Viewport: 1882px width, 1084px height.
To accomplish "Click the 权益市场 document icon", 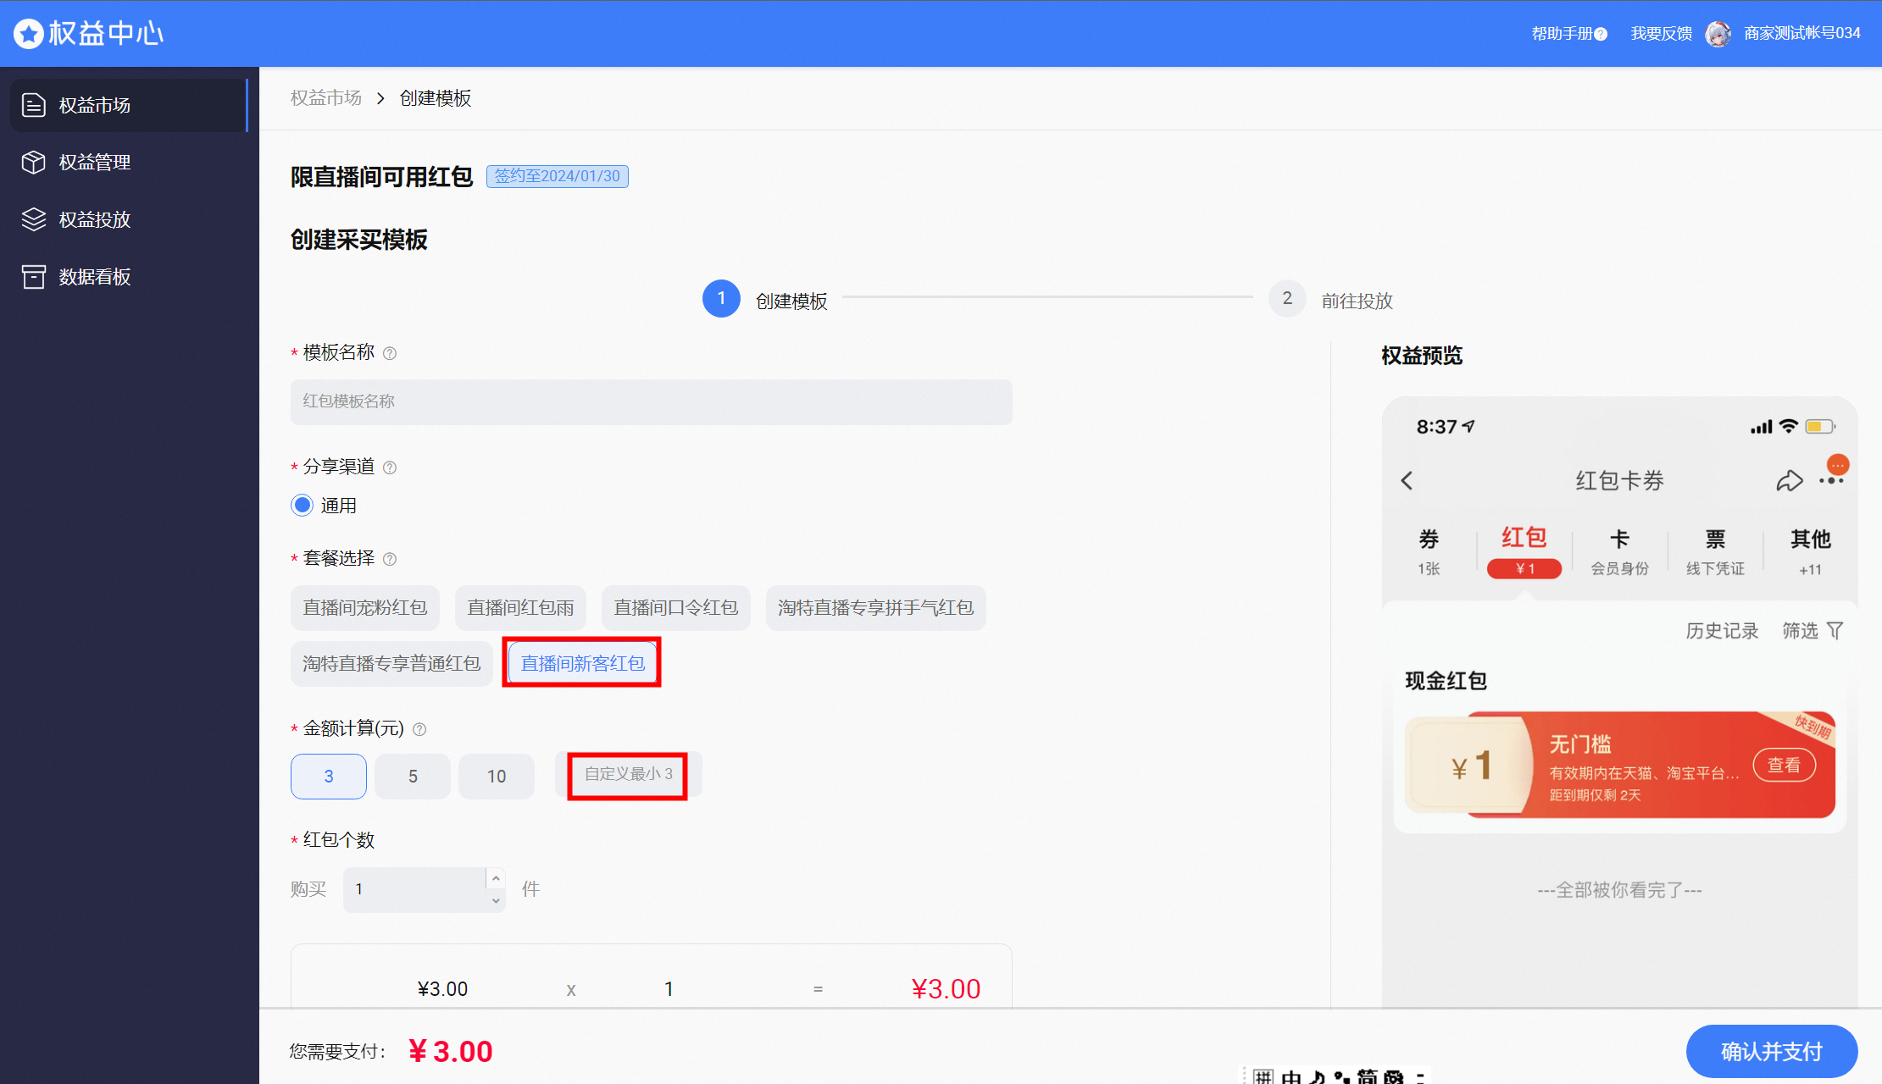I will (x=33, y=105).
